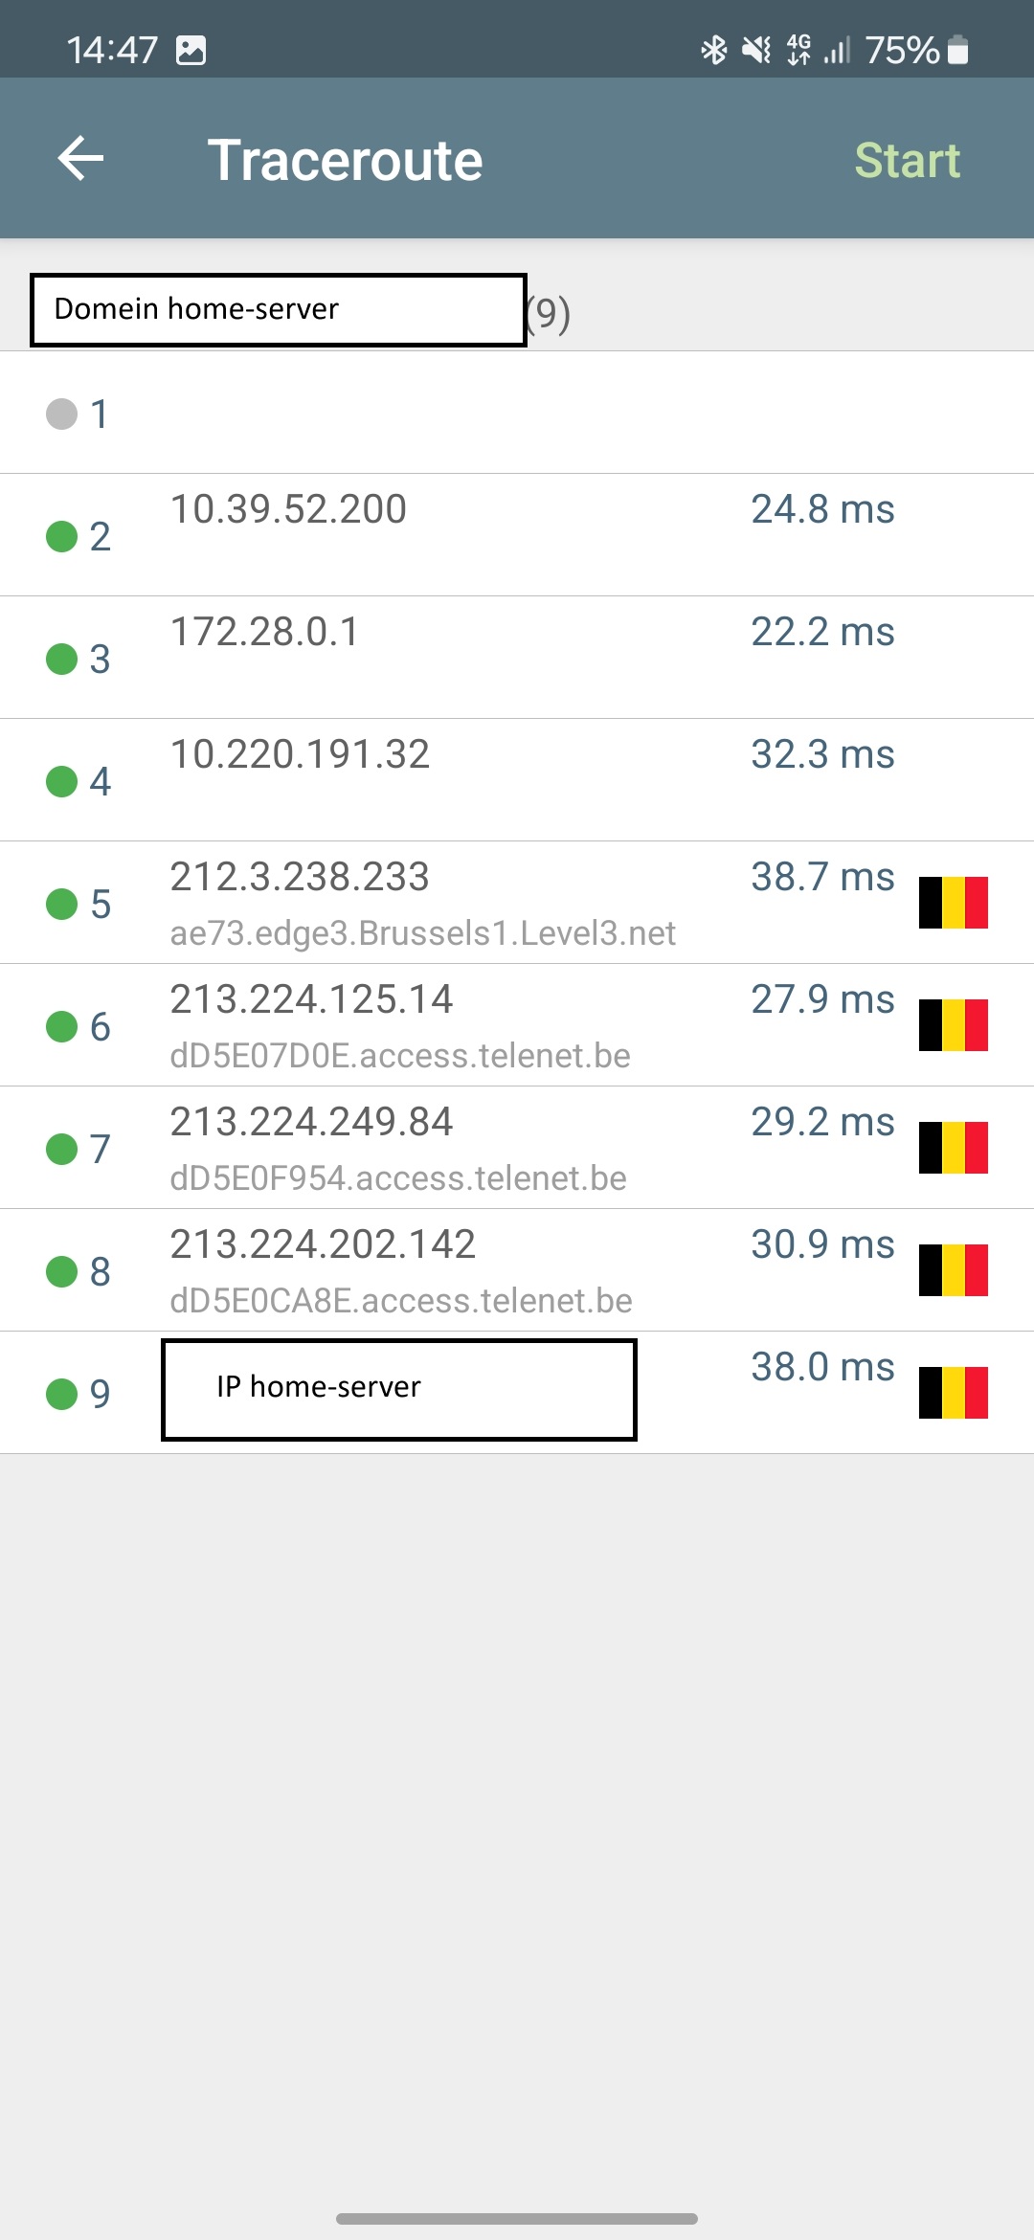Open hostname dD5E07D0E.access.telenet.be

coord(400,1056)
